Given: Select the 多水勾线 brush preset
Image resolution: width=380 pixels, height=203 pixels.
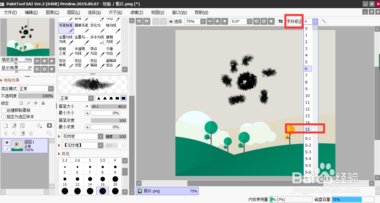Looking at the screenshot, I should click(98, 40).
